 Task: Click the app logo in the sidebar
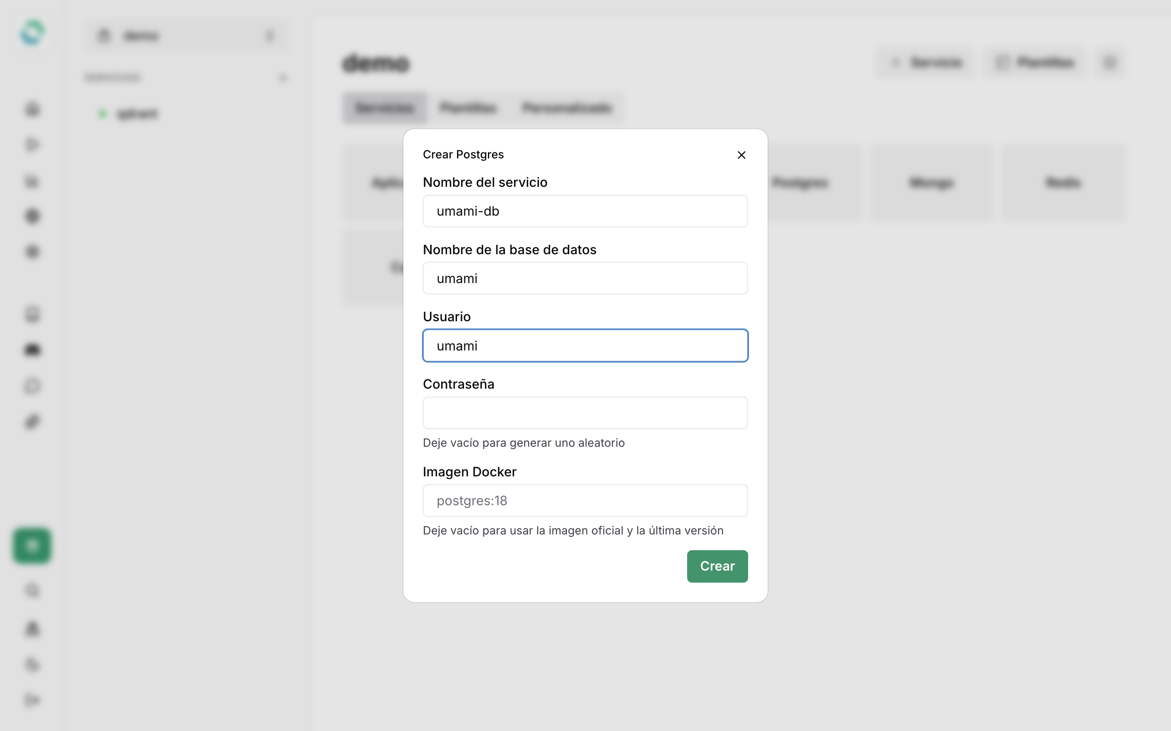coord(32,33)
